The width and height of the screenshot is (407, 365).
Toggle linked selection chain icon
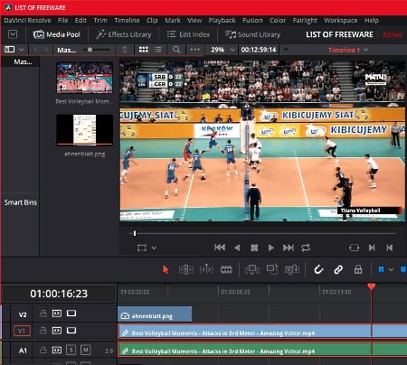[338, 269]
